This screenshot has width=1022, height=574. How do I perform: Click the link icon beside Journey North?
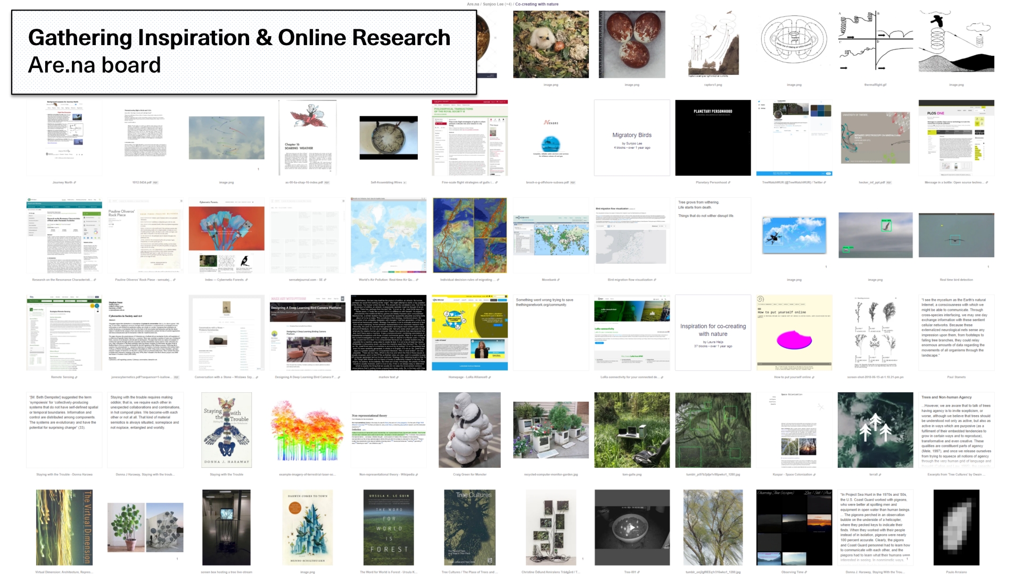point(75,183)
